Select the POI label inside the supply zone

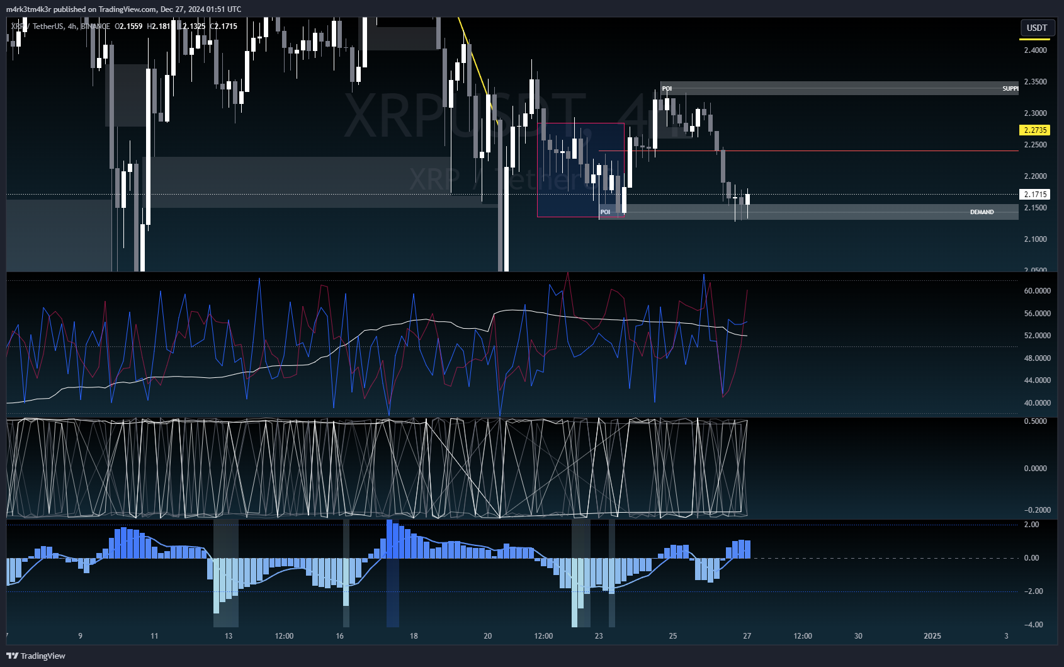667,89
